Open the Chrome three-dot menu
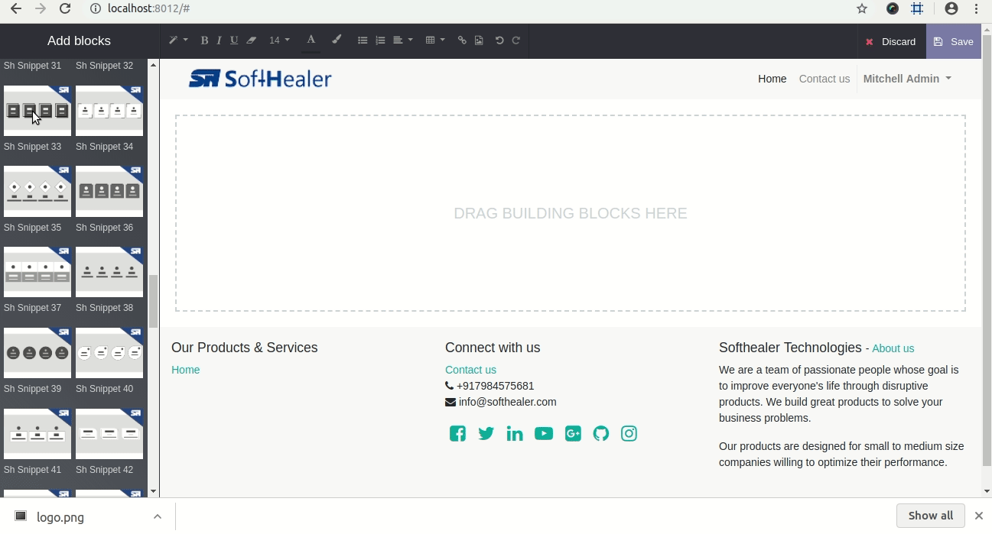The image size is (992, 534). pos(977,8)
